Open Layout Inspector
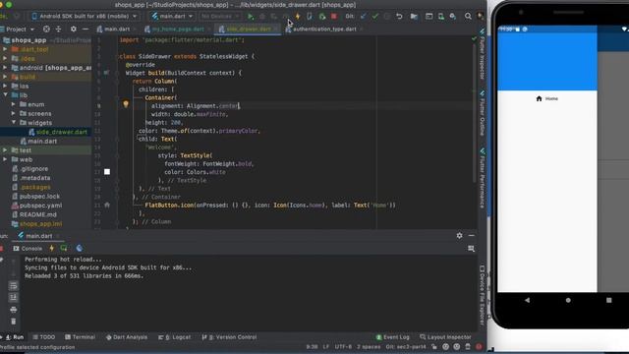629x354 pixels. point(445,337)
